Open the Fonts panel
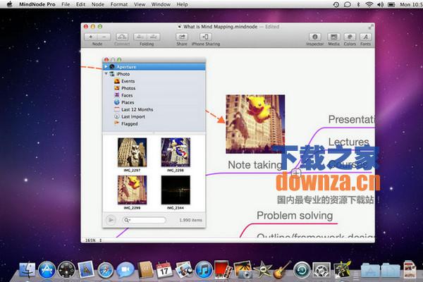Image resolution: width=423 pixels, height=282 pixels. coord(365,37)
